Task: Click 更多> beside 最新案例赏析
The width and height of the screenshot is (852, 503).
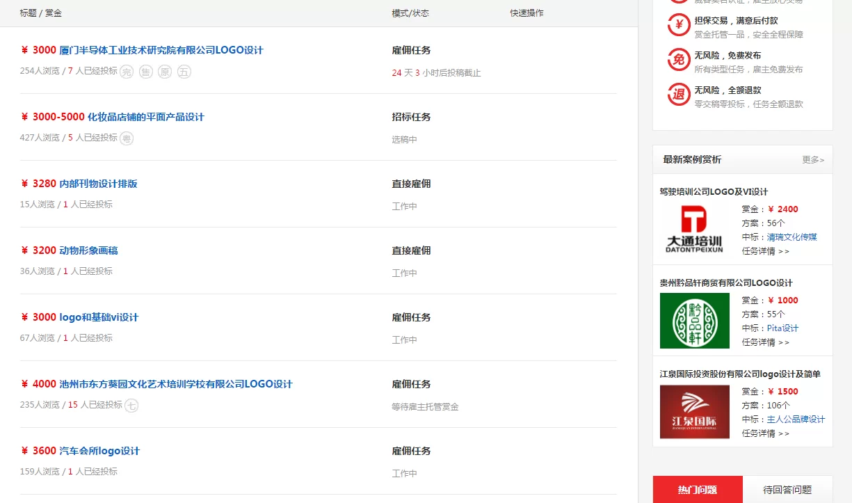Action: tap(812, 159)
